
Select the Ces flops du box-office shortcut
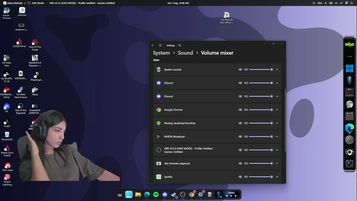[x=227, y=18]
